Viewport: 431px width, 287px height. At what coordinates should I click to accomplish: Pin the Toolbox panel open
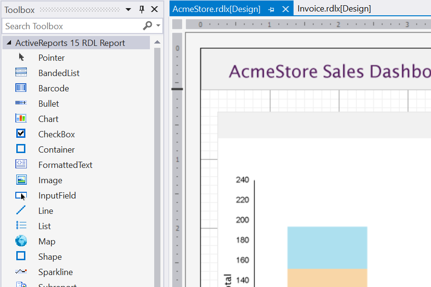(x=142, y=9)
